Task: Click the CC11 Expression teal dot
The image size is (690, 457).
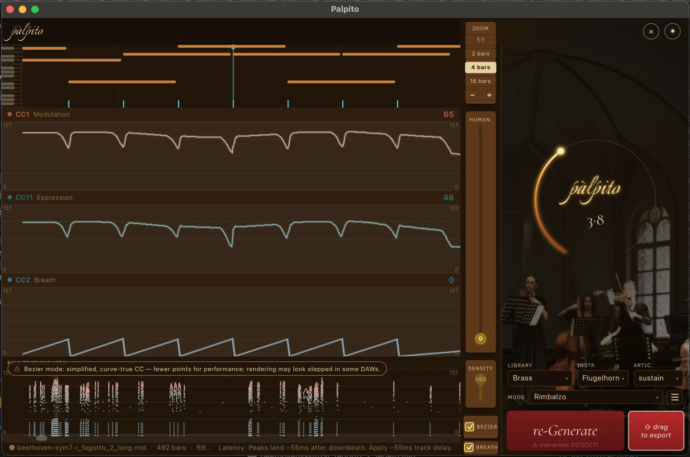Action: click(x=10, y=198)
